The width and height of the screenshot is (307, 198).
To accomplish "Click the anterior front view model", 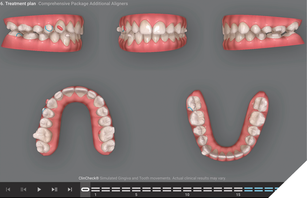I will 152,33.
